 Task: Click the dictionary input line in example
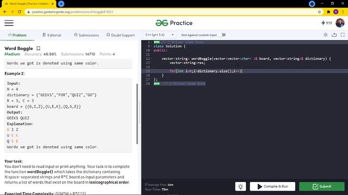coord(52,95)
